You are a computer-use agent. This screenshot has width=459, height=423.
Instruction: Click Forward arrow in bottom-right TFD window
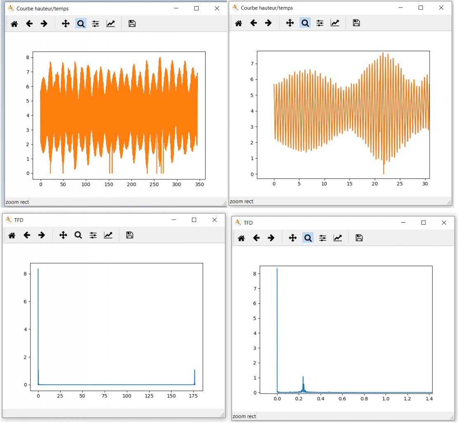pos(271,238)
